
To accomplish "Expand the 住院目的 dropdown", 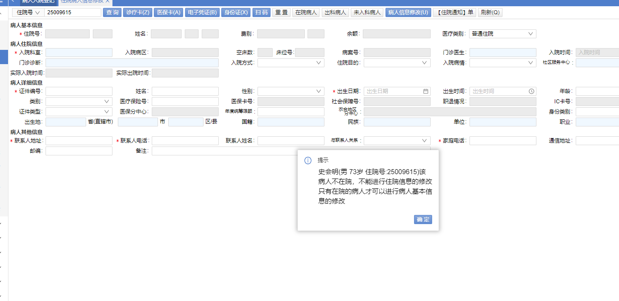I will click(397, 63).
